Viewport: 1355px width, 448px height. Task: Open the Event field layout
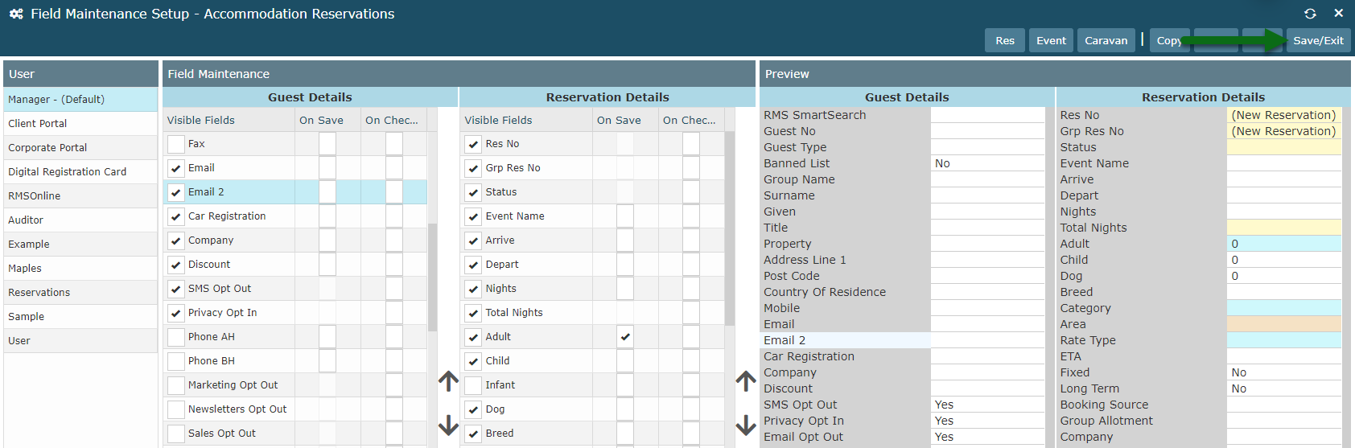pyautogui.click(x=1051, y=40)
